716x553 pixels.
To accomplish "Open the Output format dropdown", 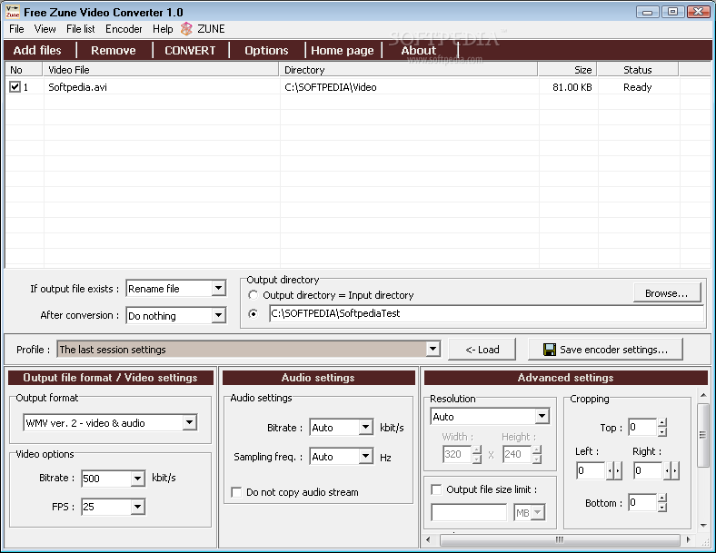I will coord(190,422).
